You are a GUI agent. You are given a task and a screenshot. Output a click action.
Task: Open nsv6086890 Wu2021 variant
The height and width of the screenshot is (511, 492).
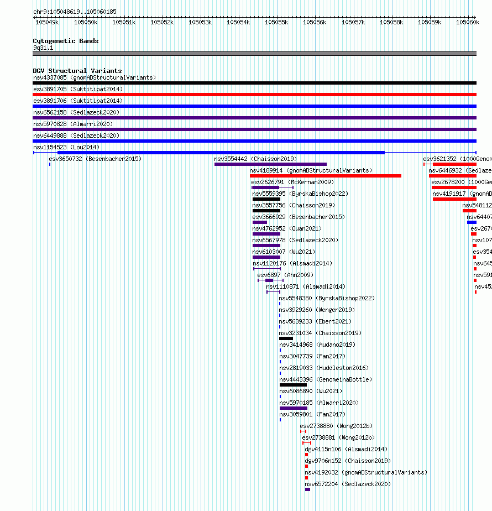tap(311, 391)
